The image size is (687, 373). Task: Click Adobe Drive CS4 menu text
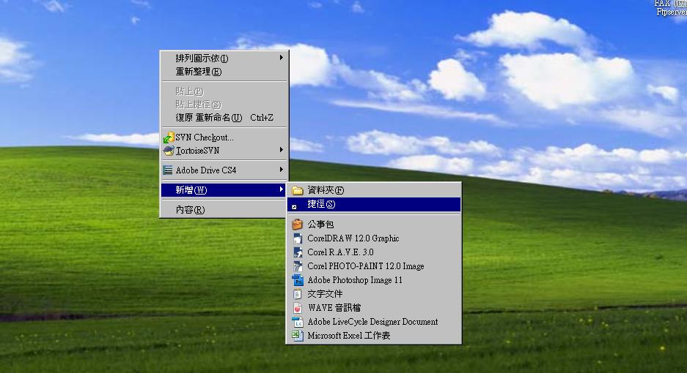pyautogui.click(x=206, y=170)
